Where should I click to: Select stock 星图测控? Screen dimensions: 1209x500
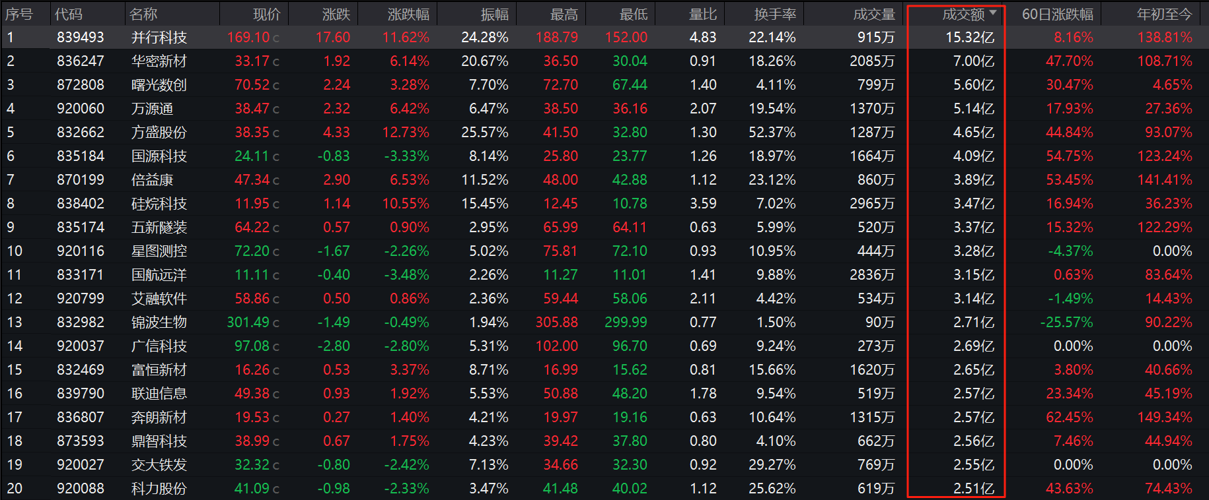159,251
